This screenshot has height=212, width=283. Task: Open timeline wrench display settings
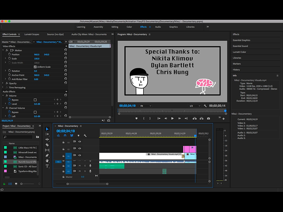(x=85, y=135)
